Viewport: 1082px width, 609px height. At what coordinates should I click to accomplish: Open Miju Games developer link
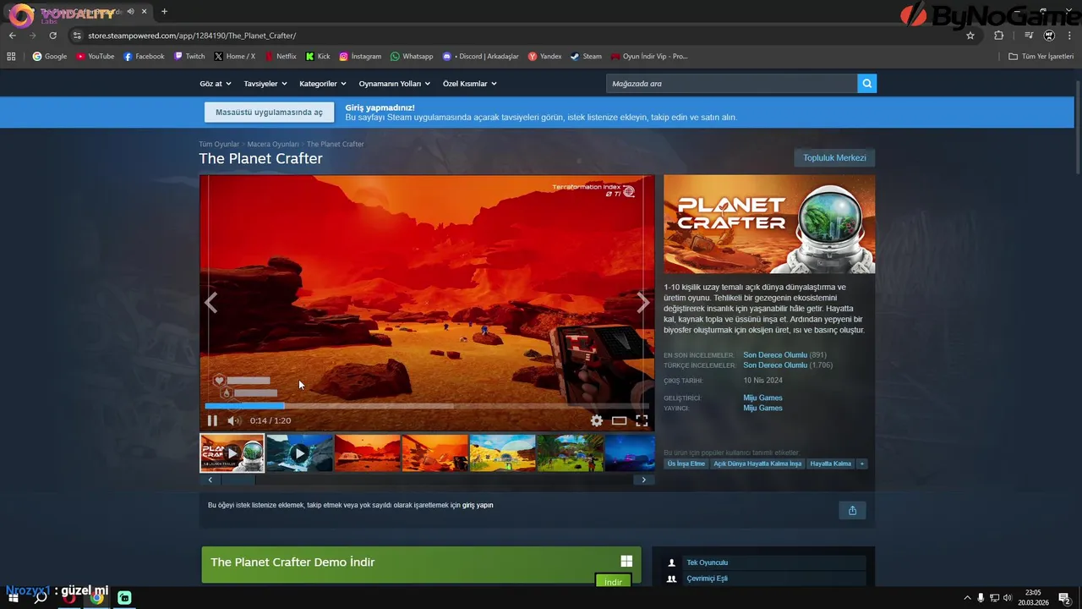click(x=762, y=398)
